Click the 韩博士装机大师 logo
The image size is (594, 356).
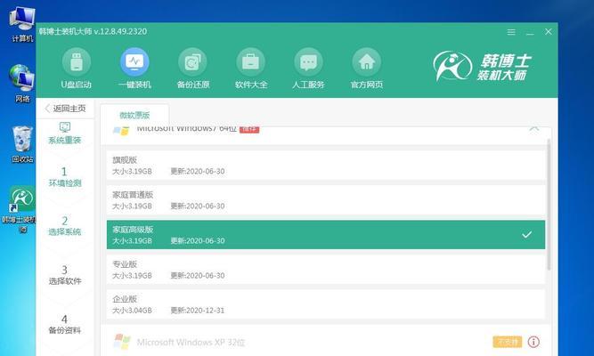coord(482,66)
